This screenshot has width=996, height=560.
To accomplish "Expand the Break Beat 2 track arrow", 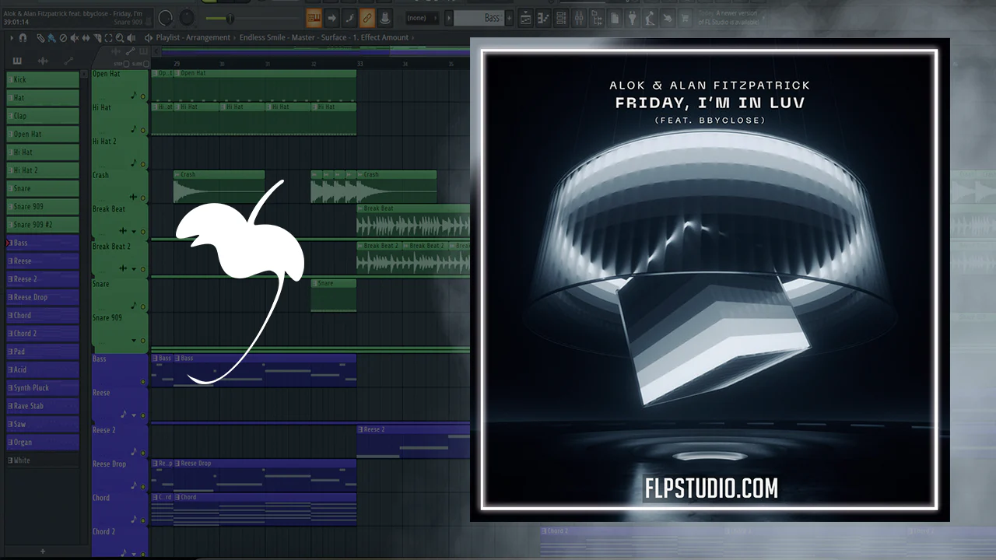I will [x=134, y=269].
